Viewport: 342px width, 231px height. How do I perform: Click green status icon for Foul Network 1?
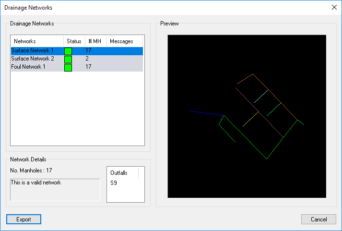68,67
